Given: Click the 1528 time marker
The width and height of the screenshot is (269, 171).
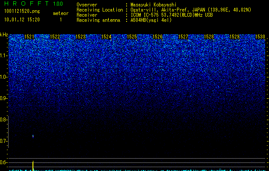Looking at the screenshot, I should click(209, 36).
